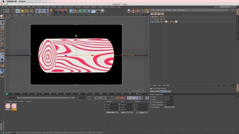This screenshot has width=239, height=134.
Task: Click the red Record Active Objects button
Action: tap(117, 98)
